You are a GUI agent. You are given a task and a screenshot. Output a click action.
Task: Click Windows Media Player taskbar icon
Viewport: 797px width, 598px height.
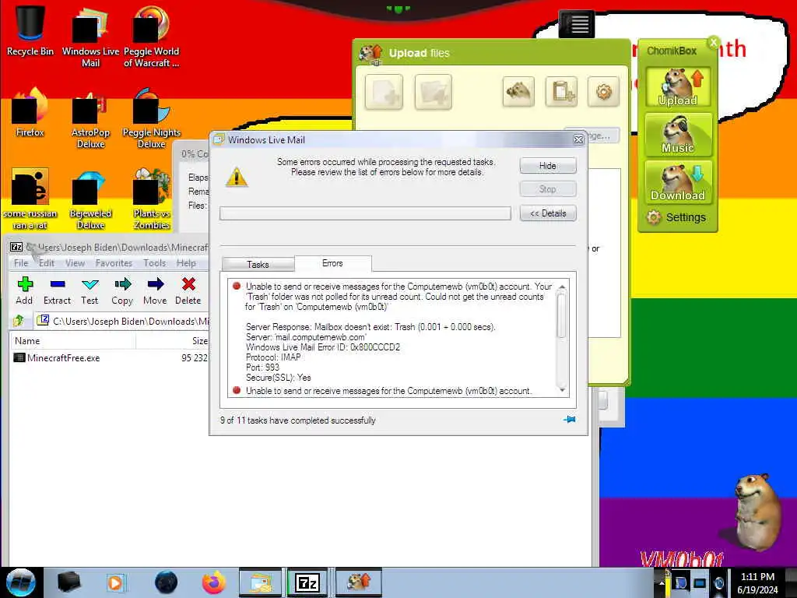(115, 582)
